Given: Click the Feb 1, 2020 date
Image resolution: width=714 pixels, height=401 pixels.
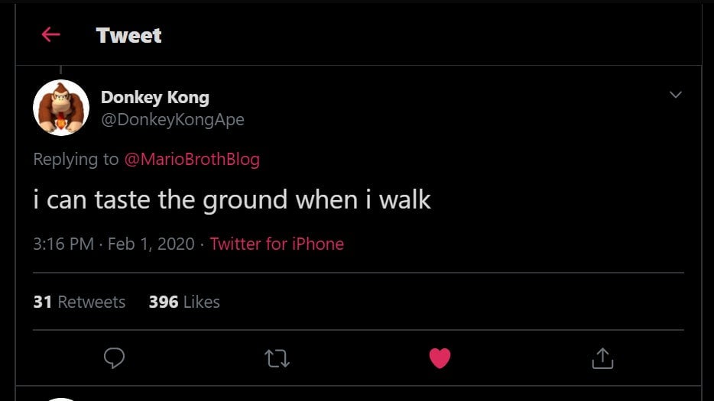Looking at the screenshot, I should point(151,244).
